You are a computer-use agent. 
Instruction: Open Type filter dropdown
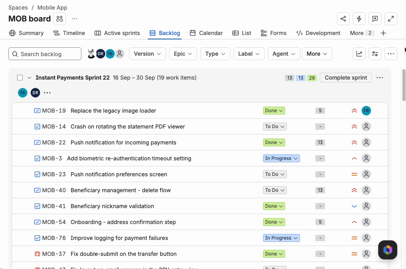[215, 54]
